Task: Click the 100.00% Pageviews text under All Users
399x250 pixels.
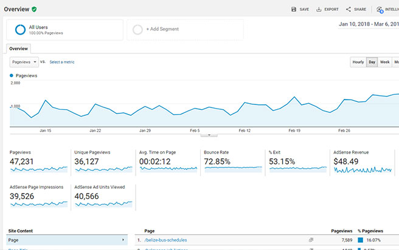Action: (46, 33)
